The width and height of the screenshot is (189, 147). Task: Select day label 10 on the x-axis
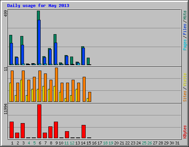coord(61,143)
